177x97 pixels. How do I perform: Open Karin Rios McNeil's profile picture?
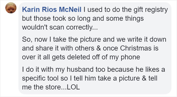pyautogui.click(x=11, y=8)
